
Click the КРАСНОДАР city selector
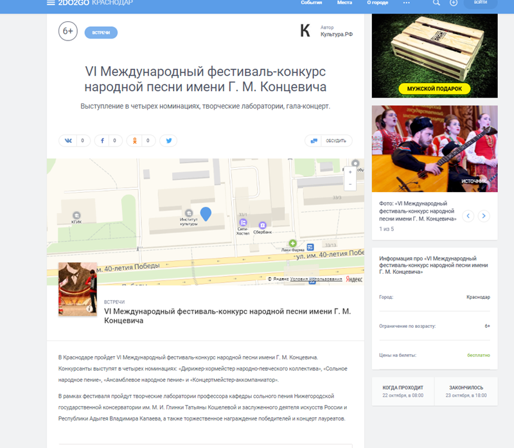click(x=112, y=3)
